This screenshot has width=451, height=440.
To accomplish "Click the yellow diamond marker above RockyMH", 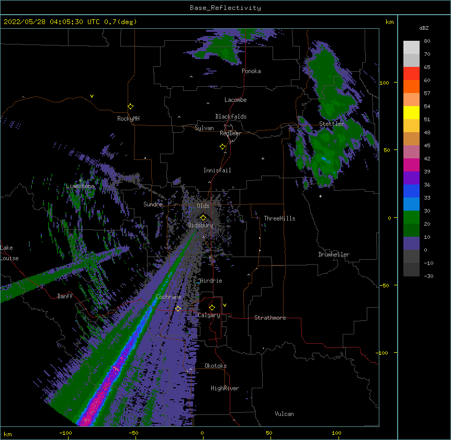I will [130, 107].
